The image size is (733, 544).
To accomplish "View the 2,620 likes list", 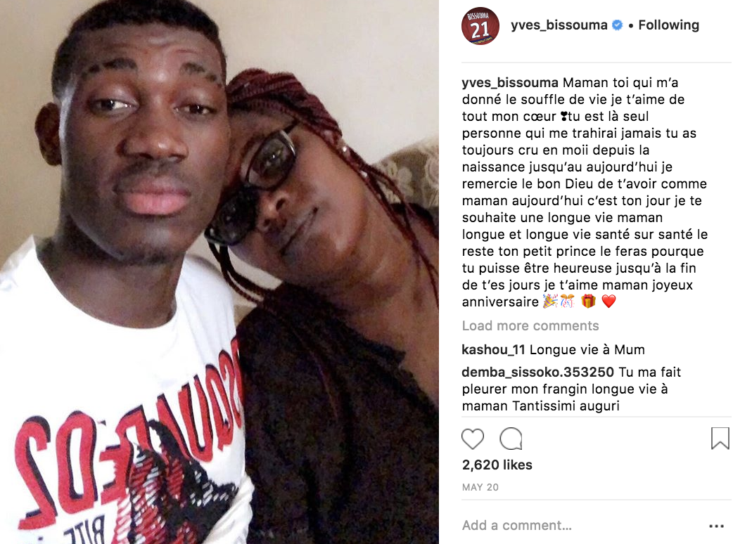I will pos(497,465).
